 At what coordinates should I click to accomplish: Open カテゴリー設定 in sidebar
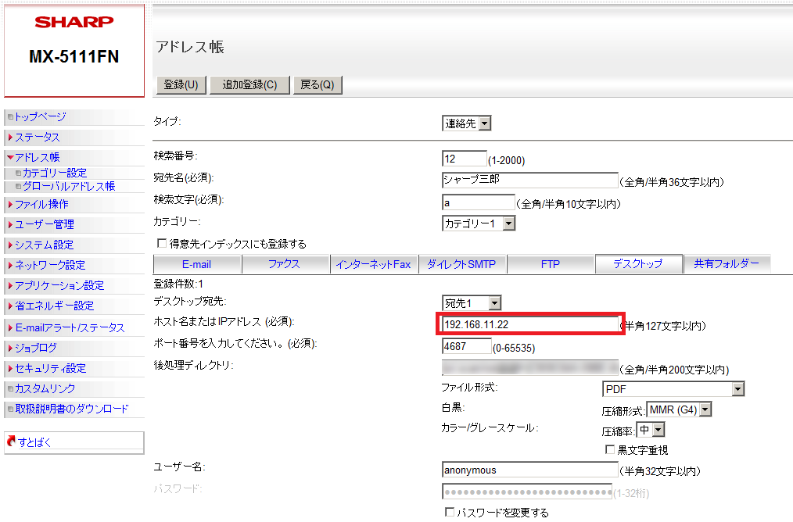coord(55,173)
